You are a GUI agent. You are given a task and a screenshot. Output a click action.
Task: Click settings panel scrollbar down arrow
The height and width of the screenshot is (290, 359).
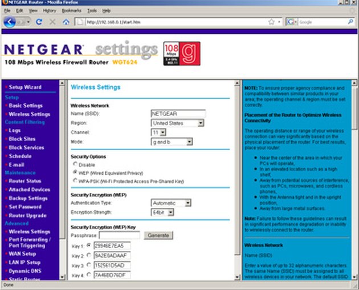237,277
